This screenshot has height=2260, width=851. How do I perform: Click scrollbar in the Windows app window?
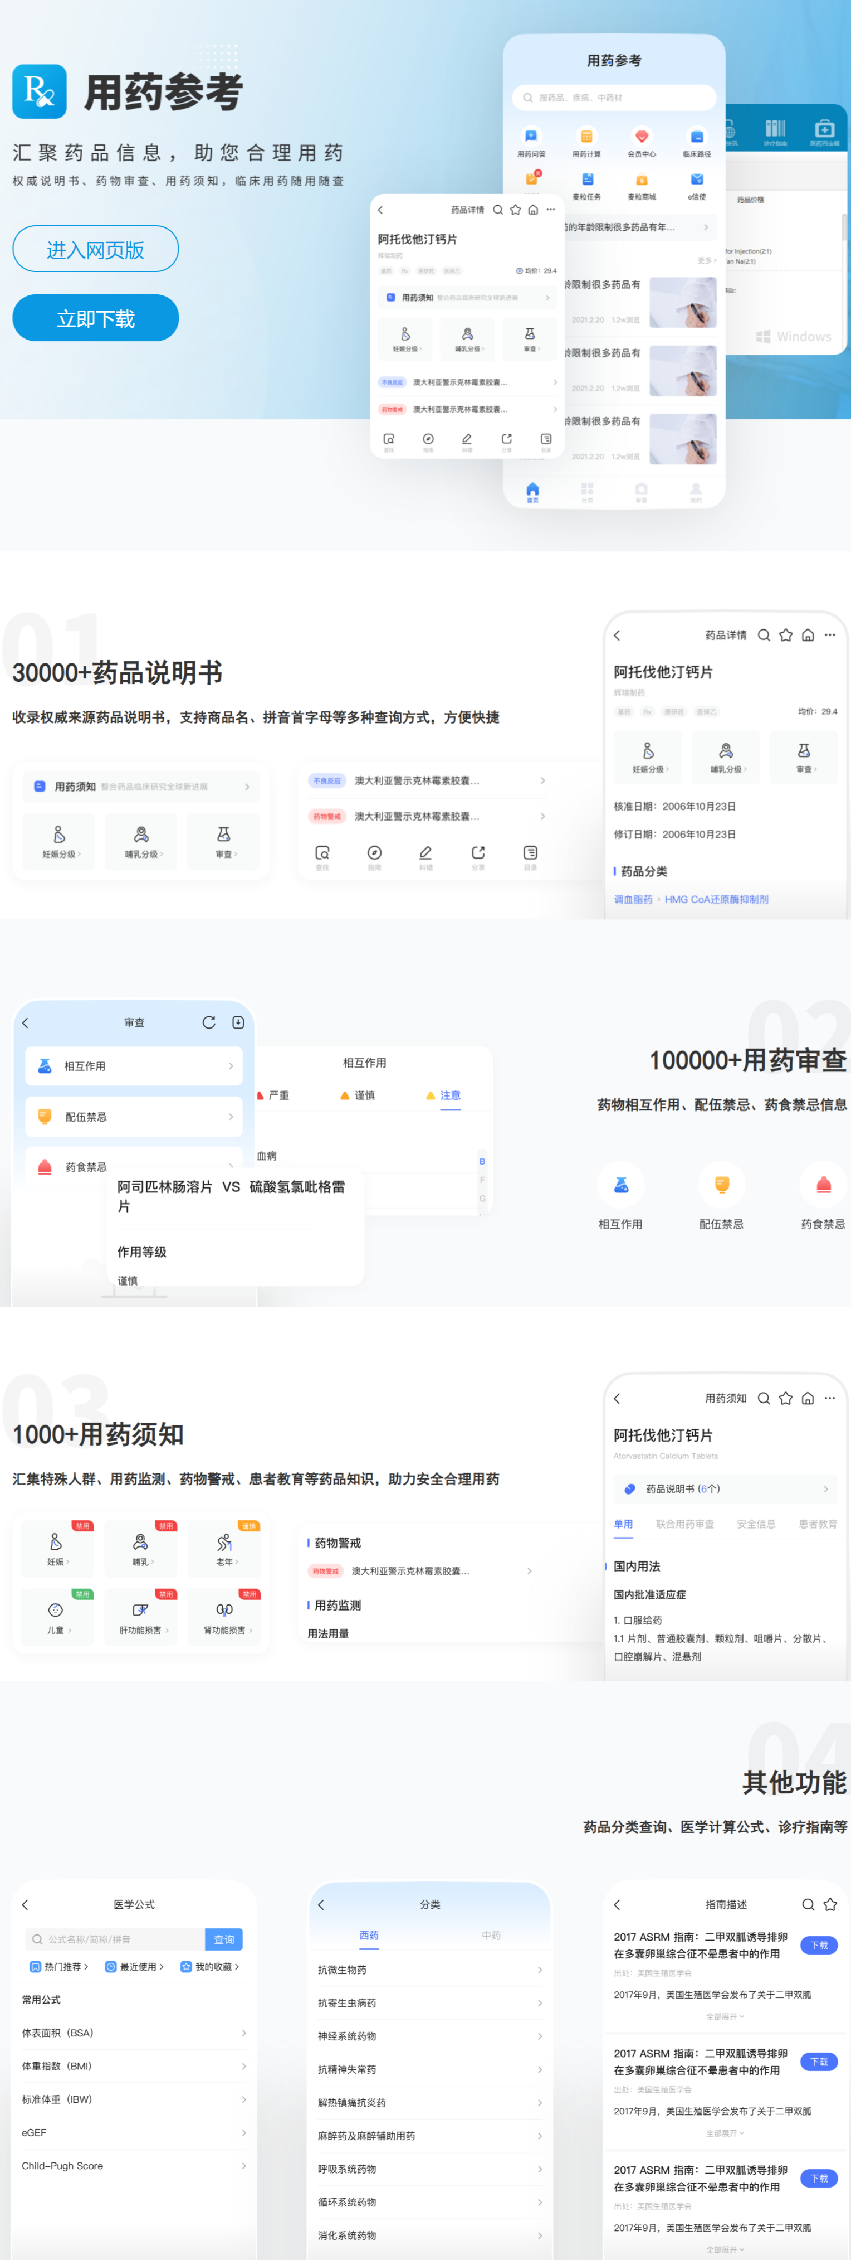[844, 226]
